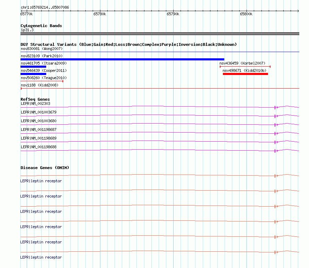This screenshot has height=268, width=309.
Task: Click the chr1:65769214..65807086 region label
Action: 45,7
